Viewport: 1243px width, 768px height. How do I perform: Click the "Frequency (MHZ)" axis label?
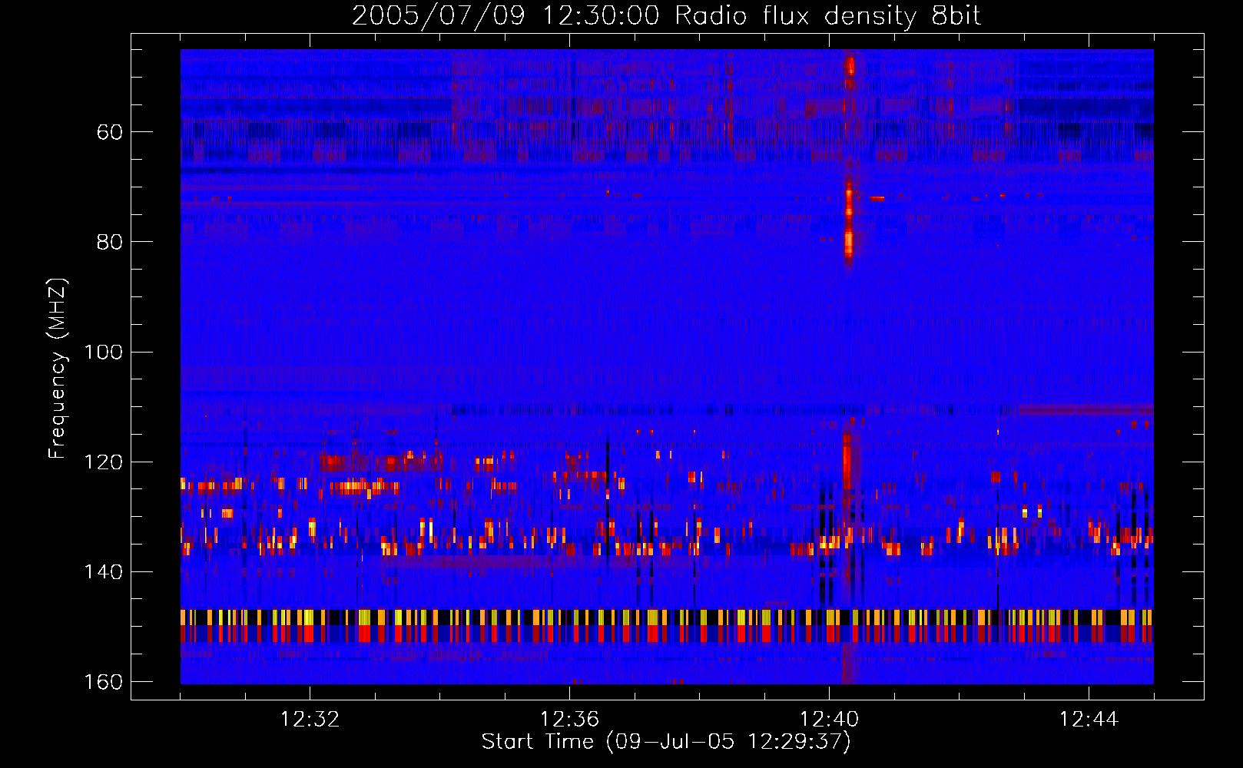pyautogui.click(x=58, y=369)
